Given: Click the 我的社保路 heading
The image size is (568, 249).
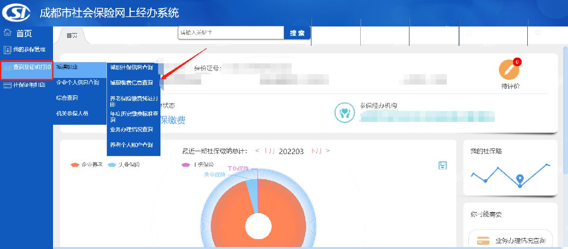Looking at the screenshot, I should [x=486, y=152].
